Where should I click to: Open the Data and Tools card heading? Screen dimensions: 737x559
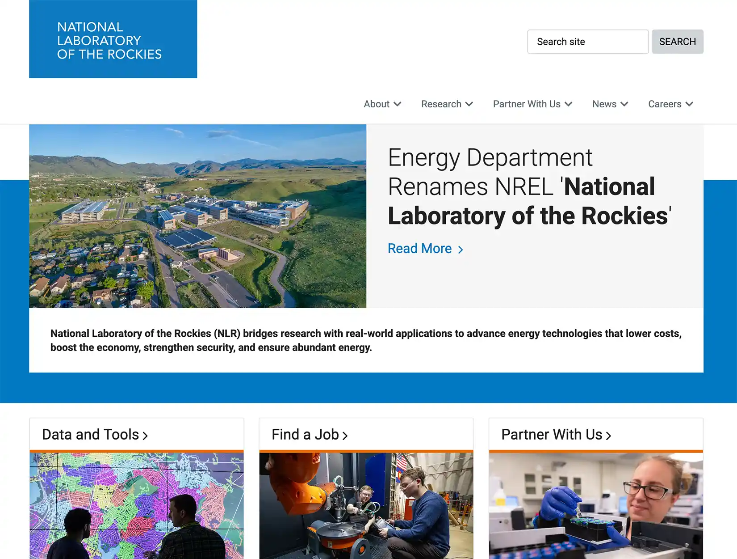[91, 434]
